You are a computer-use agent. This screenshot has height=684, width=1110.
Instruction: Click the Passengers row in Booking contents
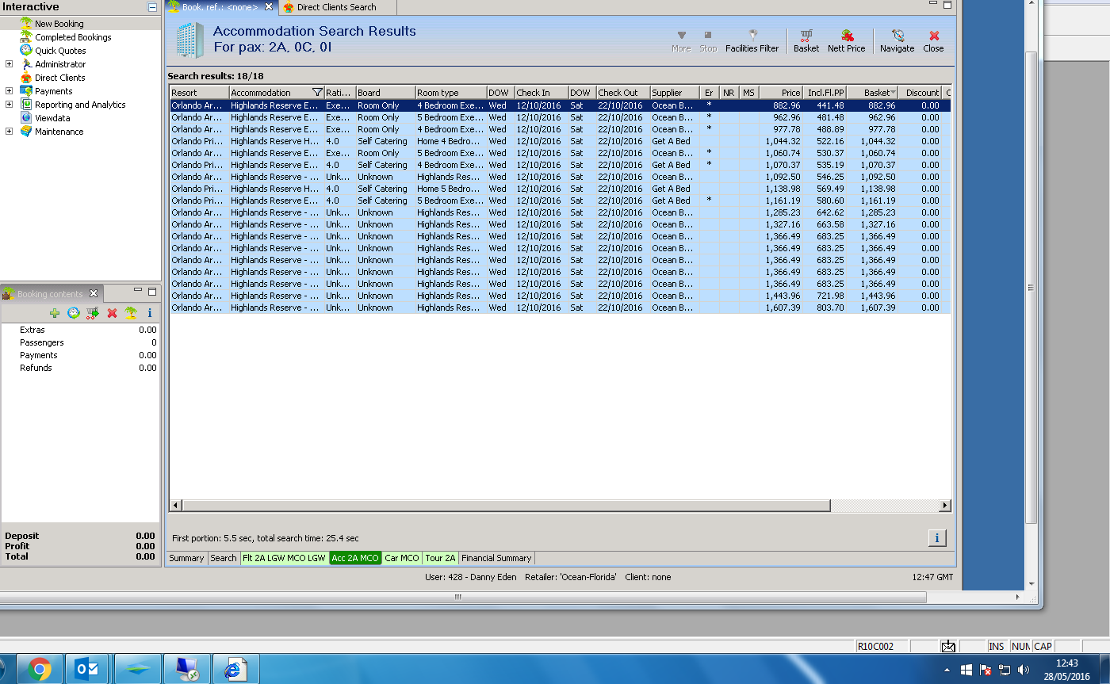click(x=80, y=342)
